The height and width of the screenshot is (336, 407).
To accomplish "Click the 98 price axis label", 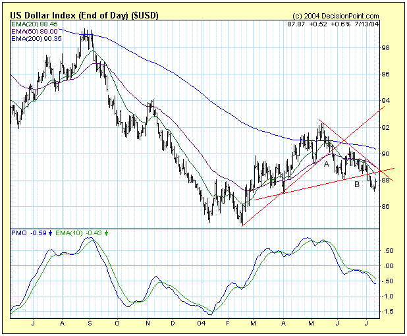I will [x=387, y=48].
